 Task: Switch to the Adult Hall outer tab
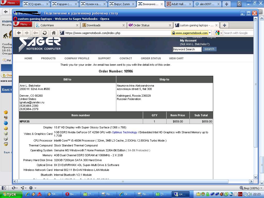coord(179,4)
